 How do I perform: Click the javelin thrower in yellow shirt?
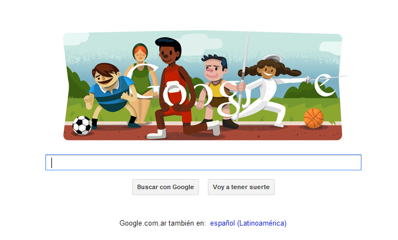[x=216, y=91]
